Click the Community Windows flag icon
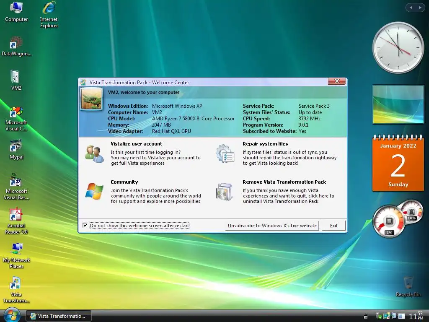Screen dimensions: 429x322 tap(94, 191)
